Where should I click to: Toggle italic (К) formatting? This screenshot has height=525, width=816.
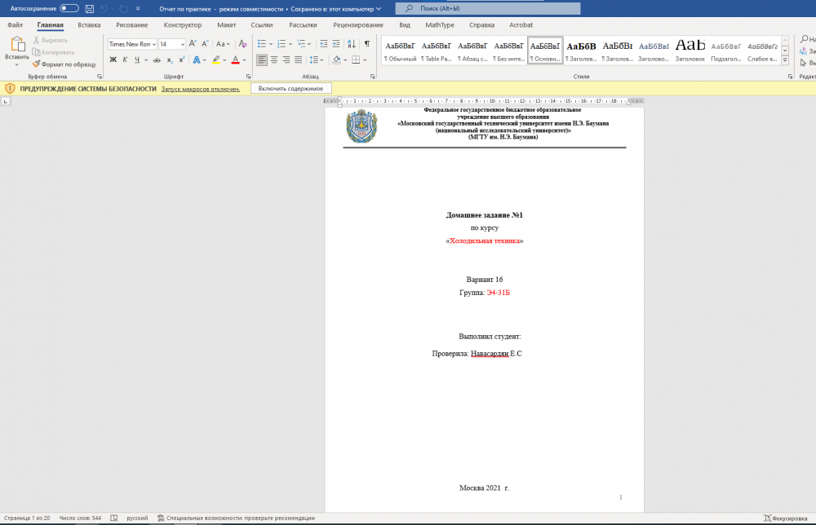tap(125, 60)
